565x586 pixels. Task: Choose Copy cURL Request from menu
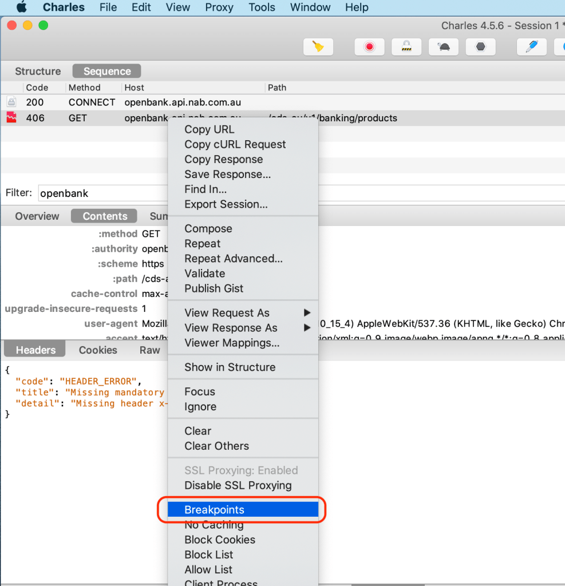click(235, 144)
